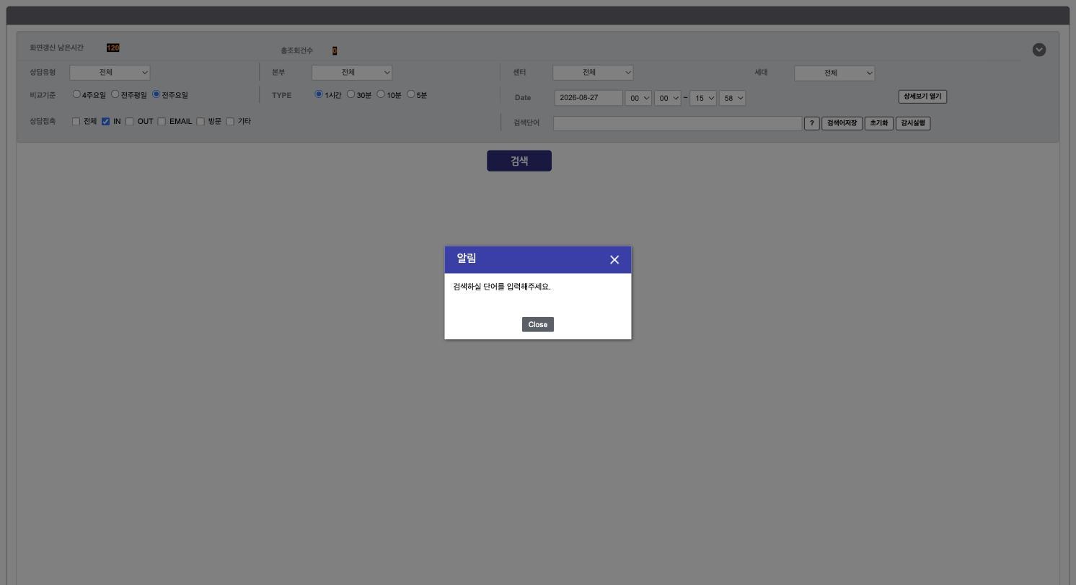Viewport: 1076px width, 585px height.
Task: Open the 세대 dropdown
Action: click(834, 73)
